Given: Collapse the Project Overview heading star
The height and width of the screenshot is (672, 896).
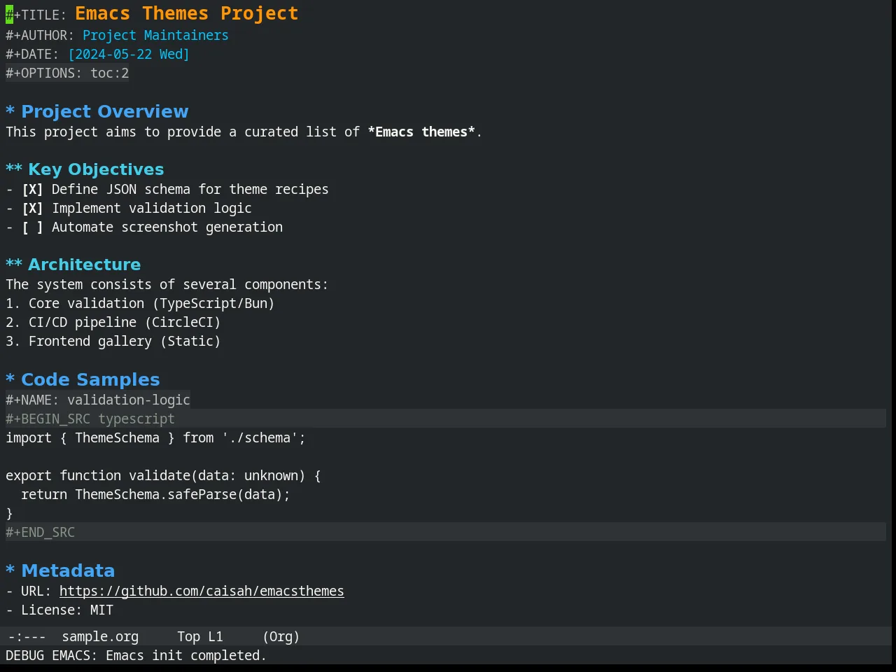Looking at the screenshot, I should pos(10,112).
